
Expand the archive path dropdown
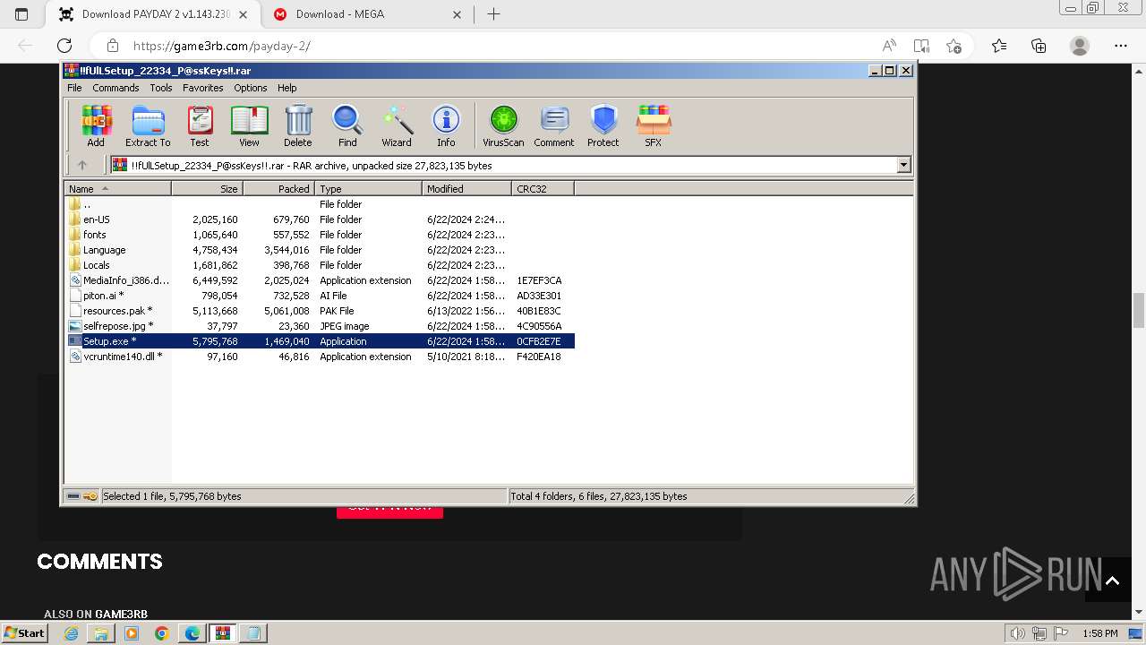(903, 165)
